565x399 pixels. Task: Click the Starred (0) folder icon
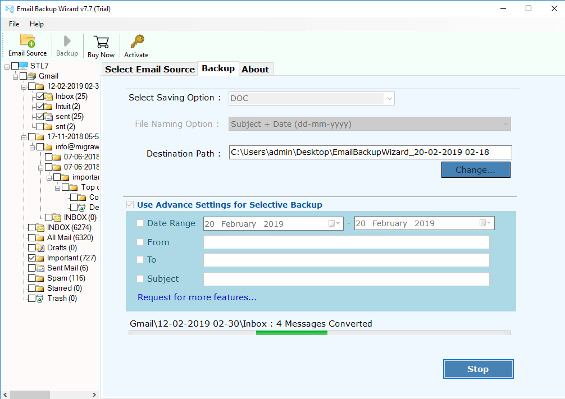tap(40, 288)
